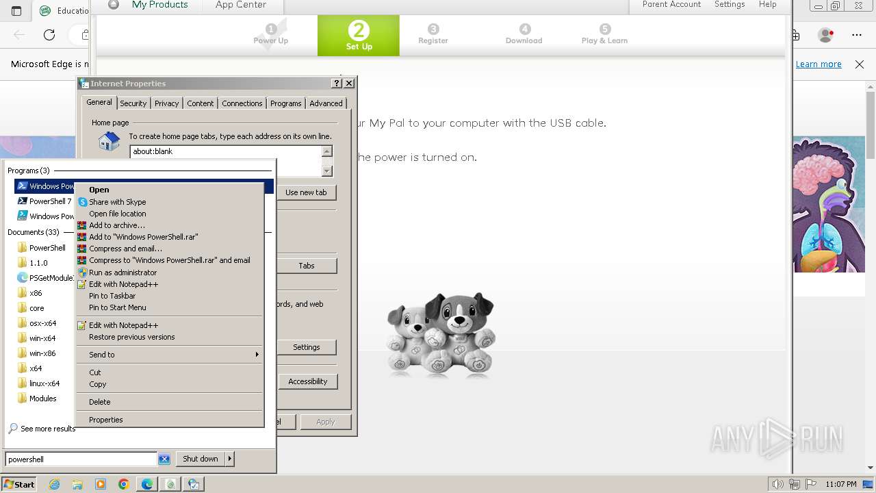The image size is (876, 493).
Task: Switch to Privacy tab in Internet Properties
Action: (x=166, y=103)
